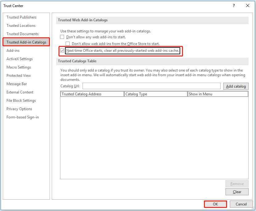Show File Block Settings
The width and height of the screenshot is (256, 211).
coord(21,101)
